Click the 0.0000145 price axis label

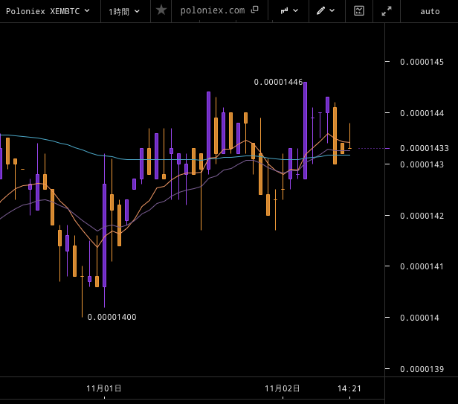pyautogui.click(x=422, y=62)
